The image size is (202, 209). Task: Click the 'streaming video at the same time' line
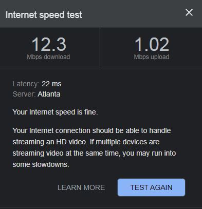(x=94, y=153)
